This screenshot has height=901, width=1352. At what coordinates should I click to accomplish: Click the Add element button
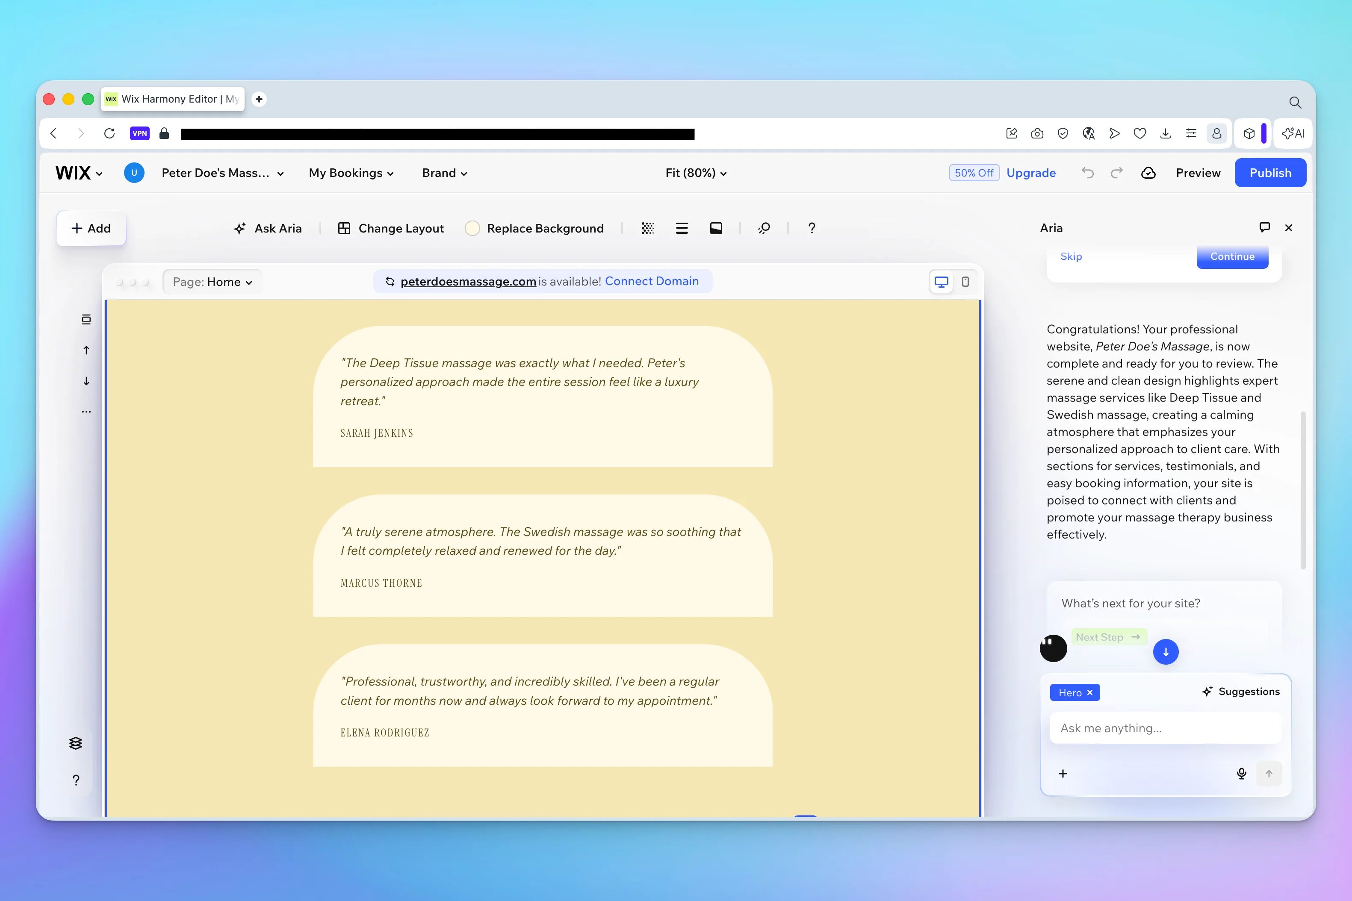91,228
